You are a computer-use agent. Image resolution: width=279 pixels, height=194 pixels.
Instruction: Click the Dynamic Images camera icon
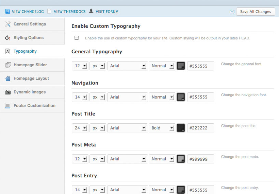click(7, 92)
